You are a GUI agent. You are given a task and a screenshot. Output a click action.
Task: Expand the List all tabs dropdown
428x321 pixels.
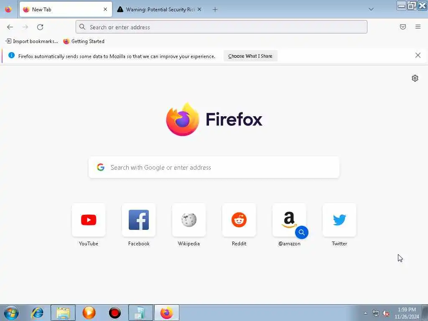pos(371,9)
